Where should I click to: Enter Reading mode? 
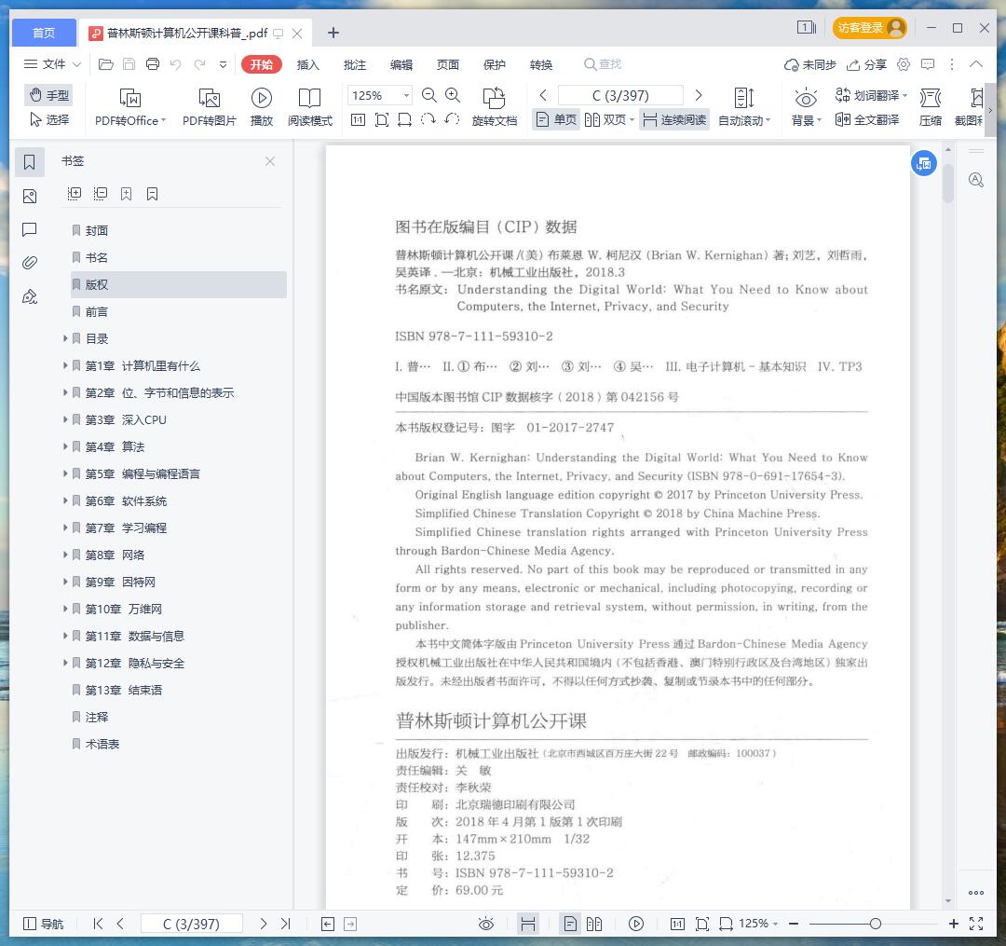(310, 106)
